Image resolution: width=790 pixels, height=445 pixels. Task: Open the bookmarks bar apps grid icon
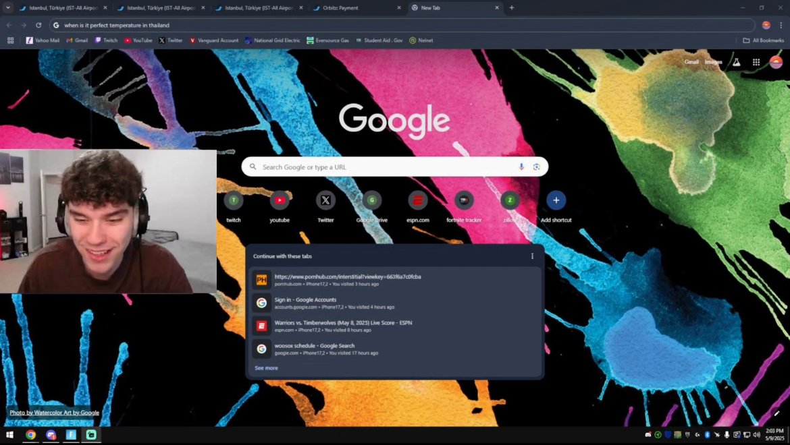pos(11,40)
